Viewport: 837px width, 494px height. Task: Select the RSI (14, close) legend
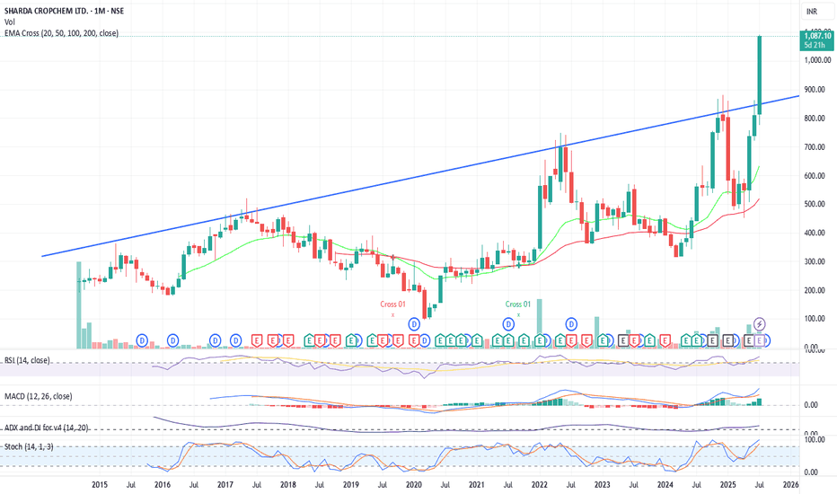[27, 360]
